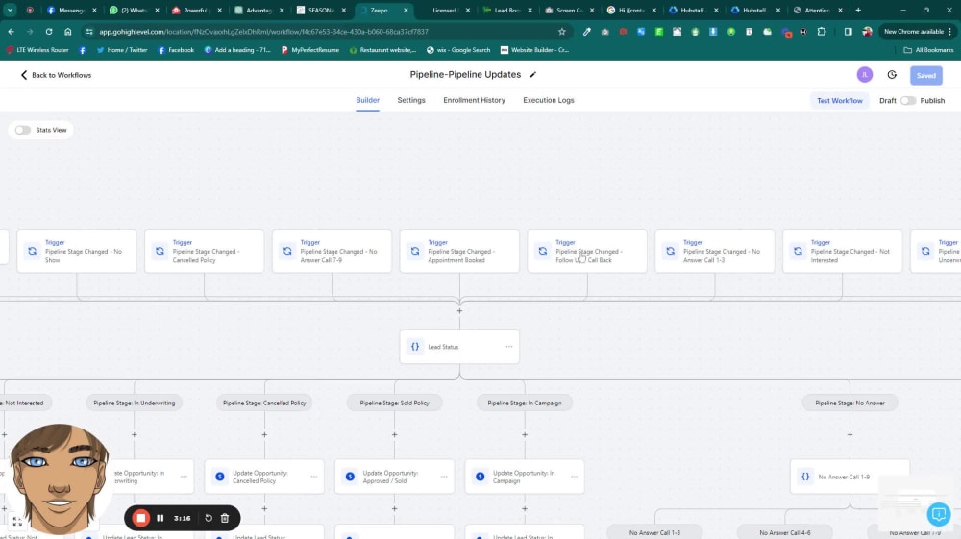Image resolution: width=961 pixels, height=539 pixels.
Task: Select Pipeline Stage: Cancelled Policy branch
Action: click(264, 403)
